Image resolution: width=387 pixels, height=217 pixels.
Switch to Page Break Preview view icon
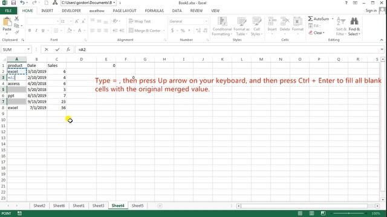[x=323, y=213]
